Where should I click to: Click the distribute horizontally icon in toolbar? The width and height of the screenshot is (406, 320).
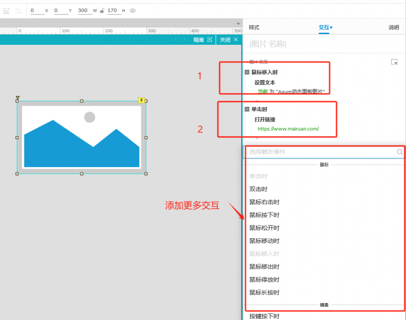pos(19,11)
